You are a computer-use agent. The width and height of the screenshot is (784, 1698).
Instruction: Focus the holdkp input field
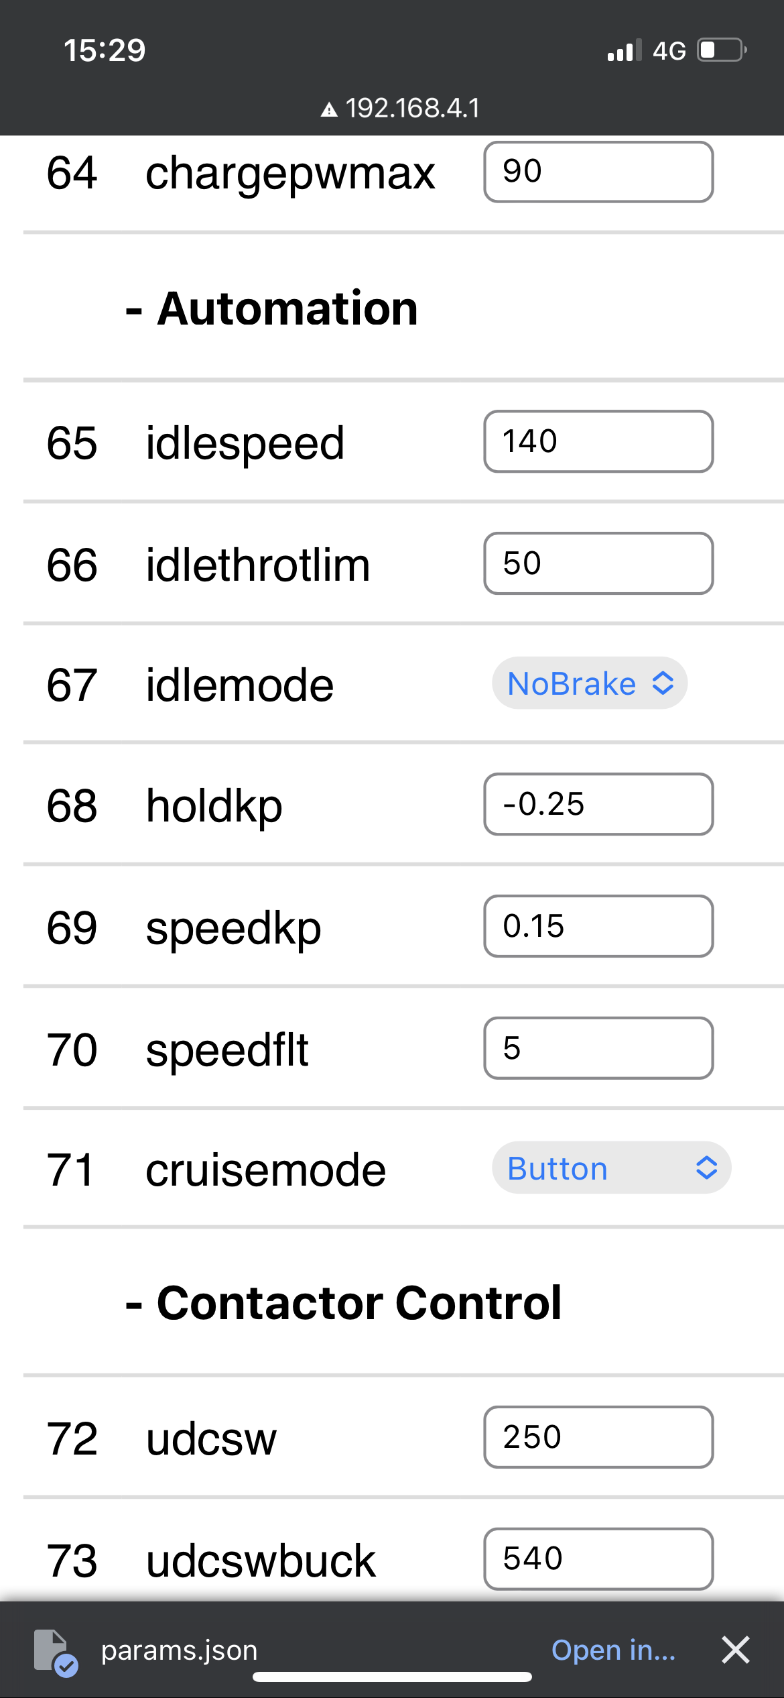[x=598, y=804]
